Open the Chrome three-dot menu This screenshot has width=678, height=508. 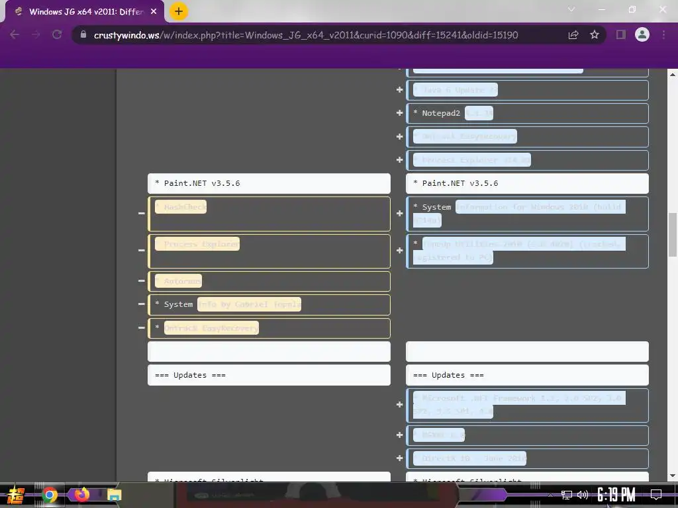coord(663,34)
